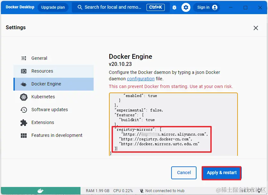Click the Upgrade plan button

click(53, 7)
